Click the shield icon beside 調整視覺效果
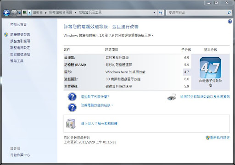This screenshot has width=235, height=165. (x=6, y=34)
